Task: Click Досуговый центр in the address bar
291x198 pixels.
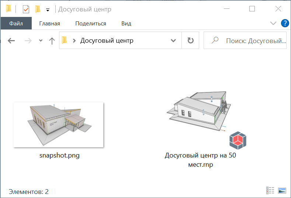Action: [x=107, y=40]
